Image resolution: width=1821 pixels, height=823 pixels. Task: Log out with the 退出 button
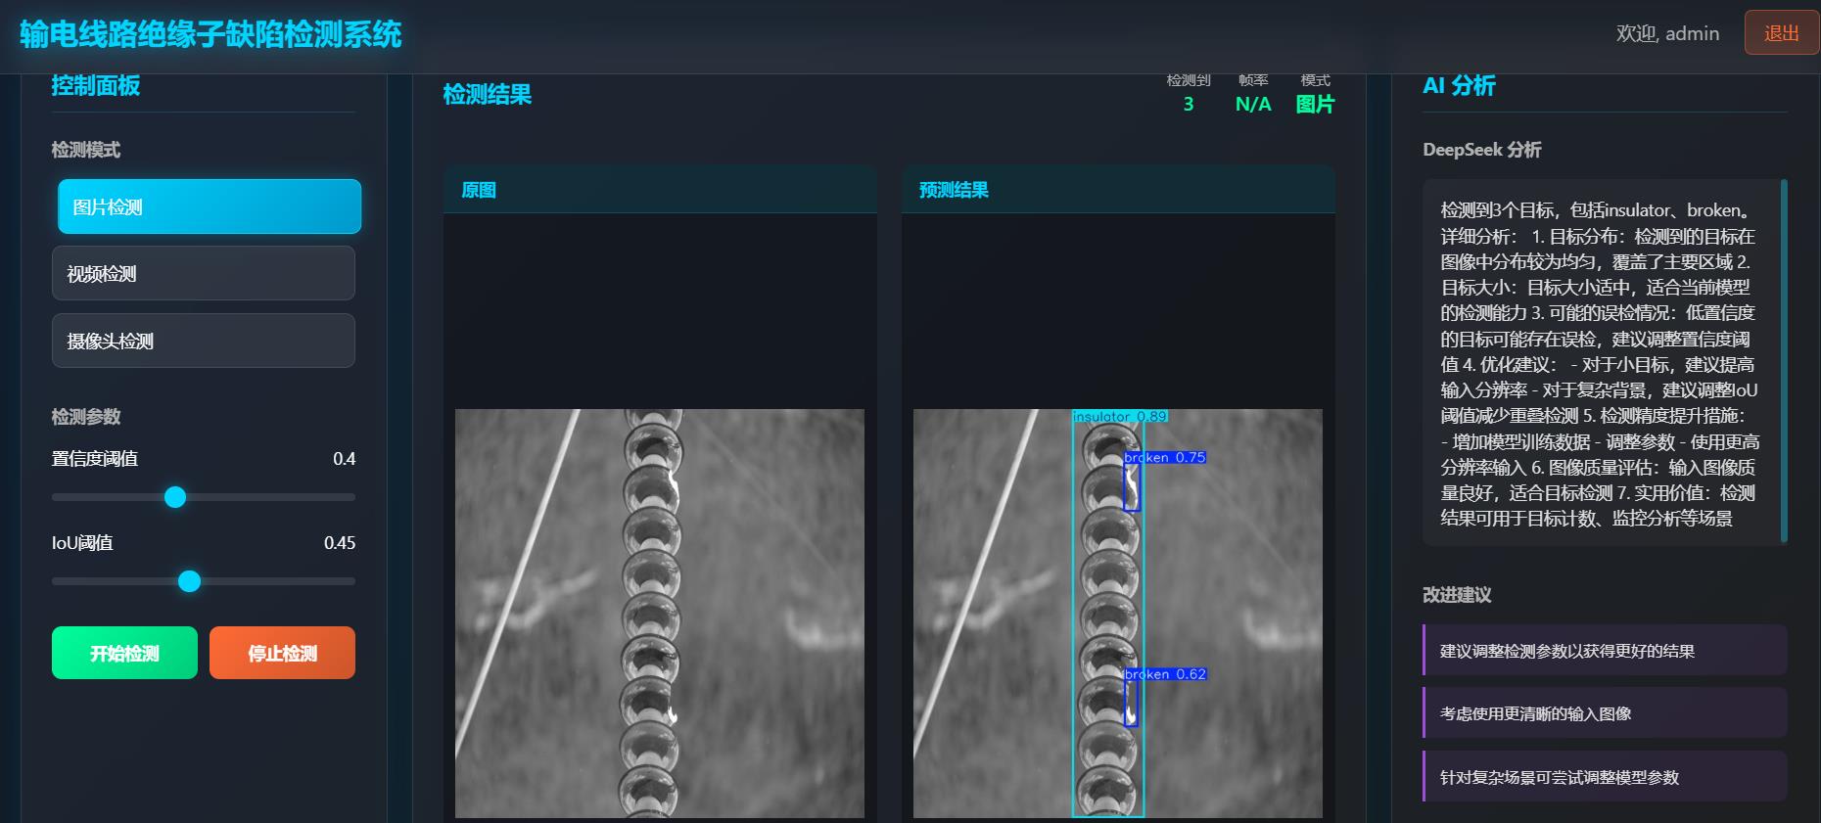(x=1781, y=33)
